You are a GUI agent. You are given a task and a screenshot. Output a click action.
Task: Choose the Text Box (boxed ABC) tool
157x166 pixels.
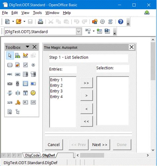[x=18, y=74]
